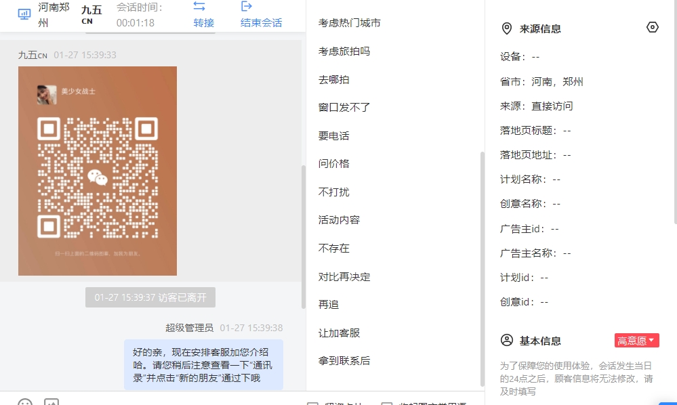
Task: Click the 计划名称 row
Action: click(x=530, y=179)
